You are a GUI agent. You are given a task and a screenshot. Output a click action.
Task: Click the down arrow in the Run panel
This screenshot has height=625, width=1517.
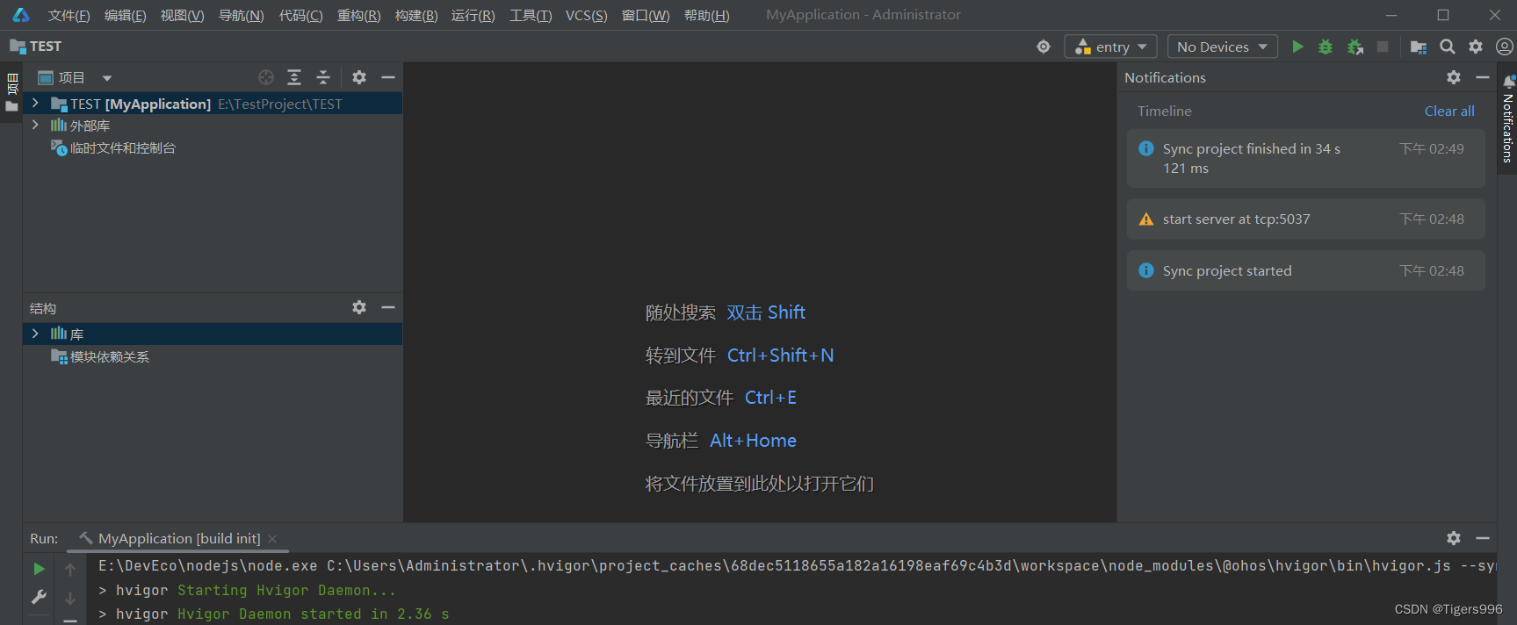coord(70,598)
